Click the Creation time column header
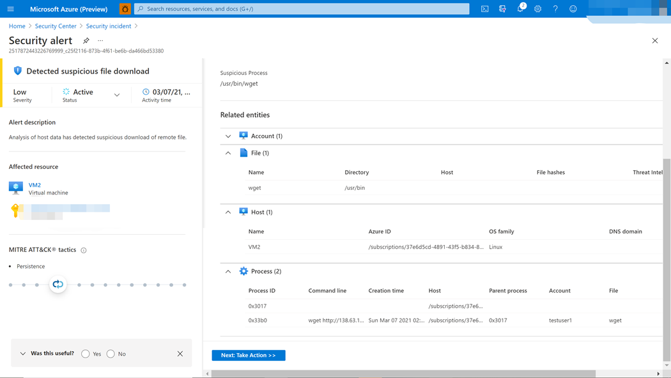 coord(386,290)
